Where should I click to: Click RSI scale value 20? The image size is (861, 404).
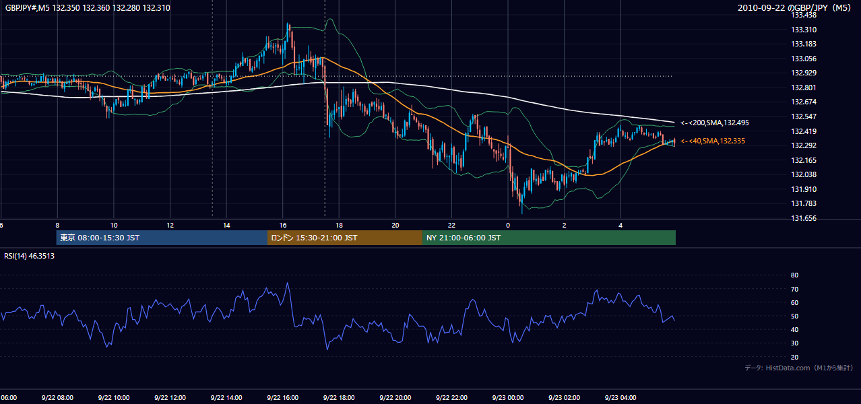794,357
